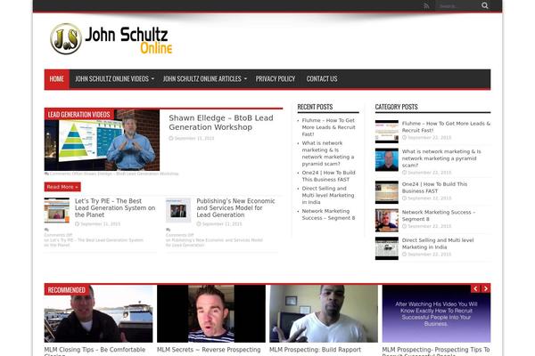Click the Category Posts heading

point(397,107)
